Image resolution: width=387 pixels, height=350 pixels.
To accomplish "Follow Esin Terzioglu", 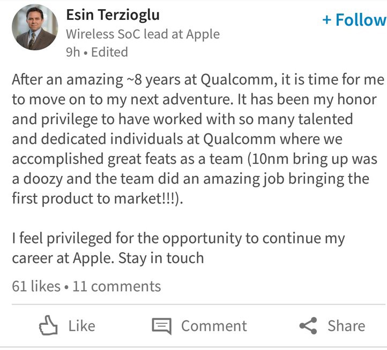I will click(x=354, y=20).
